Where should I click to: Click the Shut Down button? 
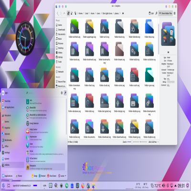coord(52,176)
